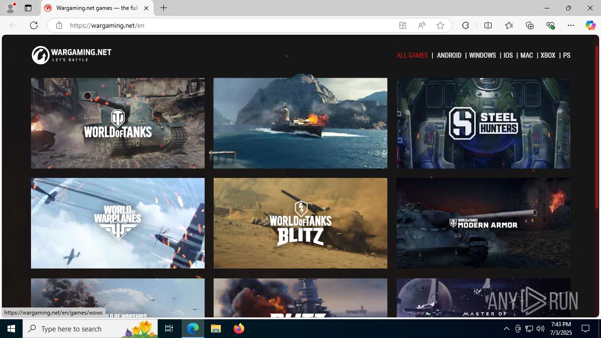
Task: View site information lock icon
Action: [x=59, y=25]
